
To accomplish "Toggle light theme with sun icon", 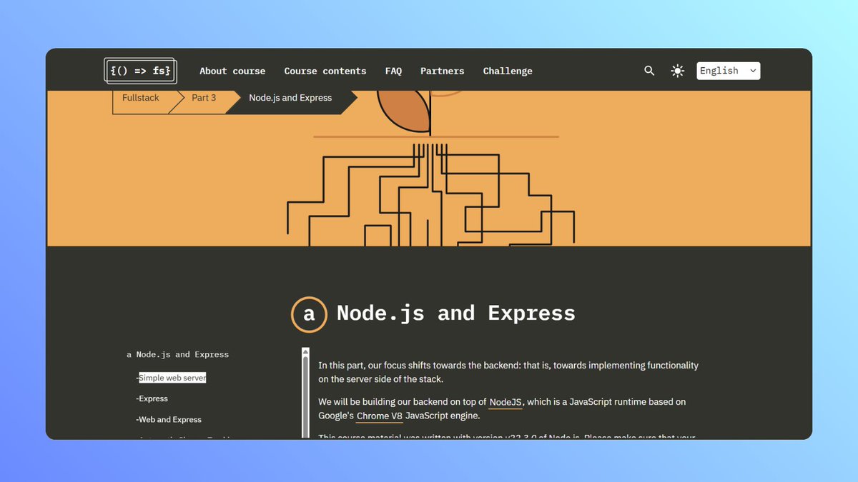I will coord(677,71).
